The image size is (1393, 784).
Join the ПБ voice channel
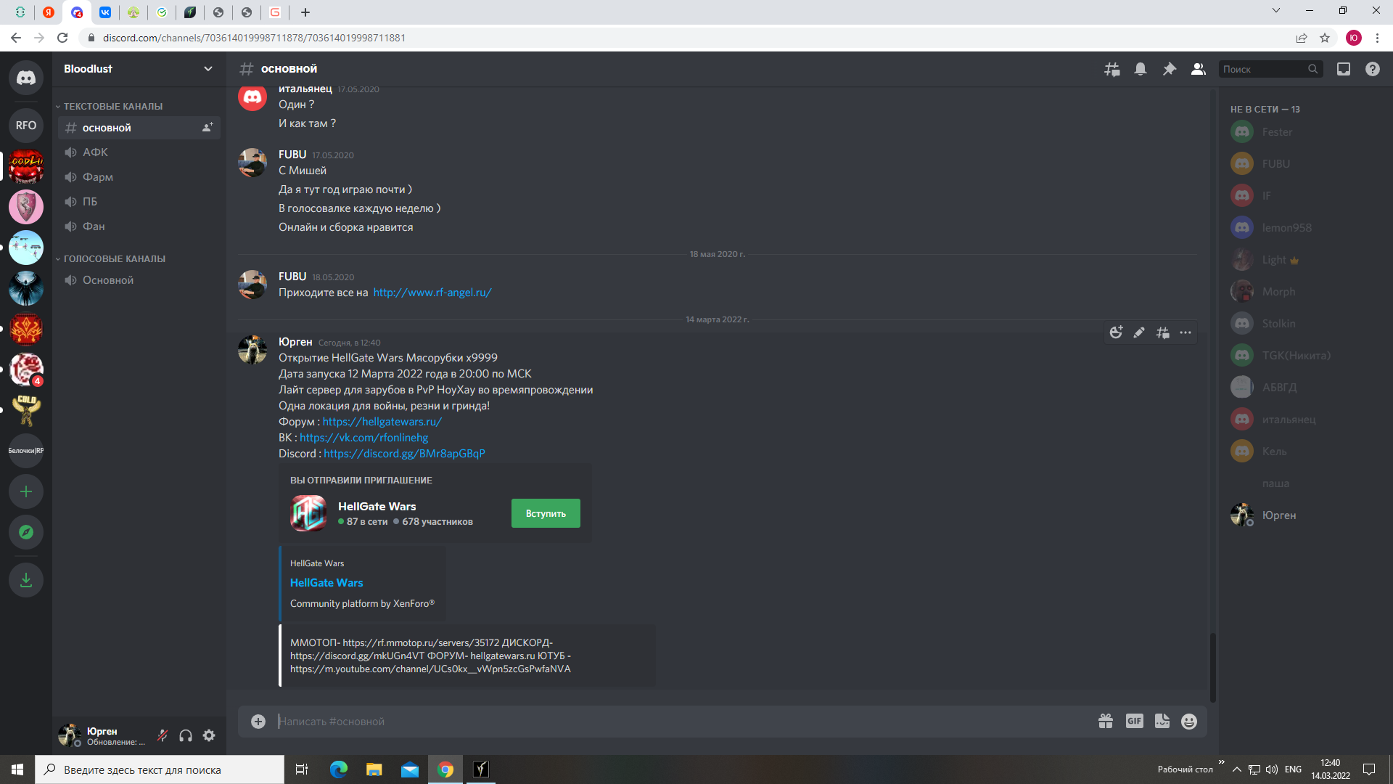click(x=139, y=202)
